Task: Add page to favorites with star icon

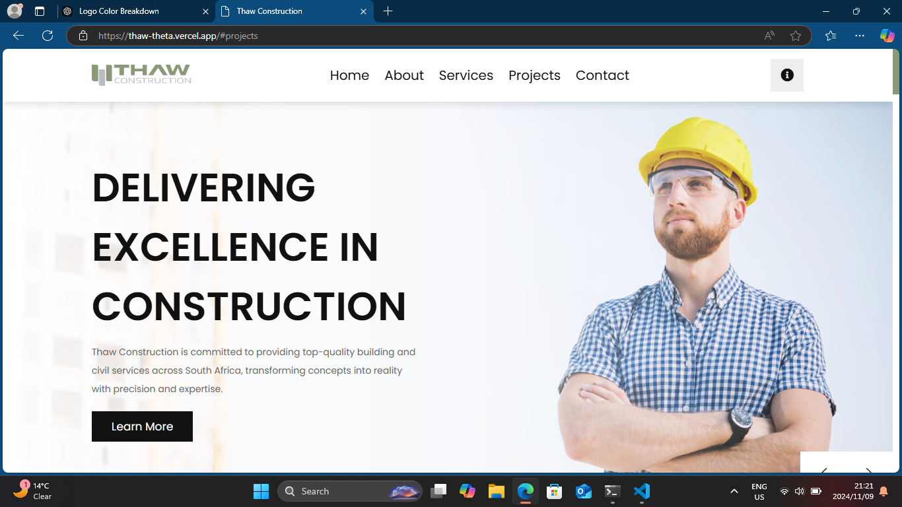Action: [x=796, y=36]
